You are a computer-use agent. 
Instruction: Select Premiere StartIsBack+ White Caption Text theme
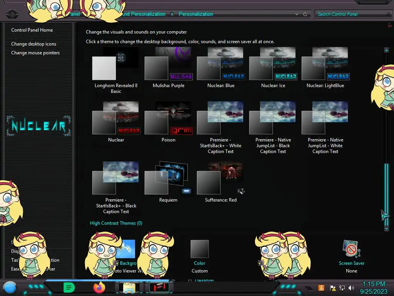[220, 128]
